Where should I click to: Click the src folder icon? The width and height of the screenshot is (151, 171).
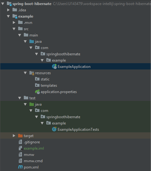(x=20, y=29)
